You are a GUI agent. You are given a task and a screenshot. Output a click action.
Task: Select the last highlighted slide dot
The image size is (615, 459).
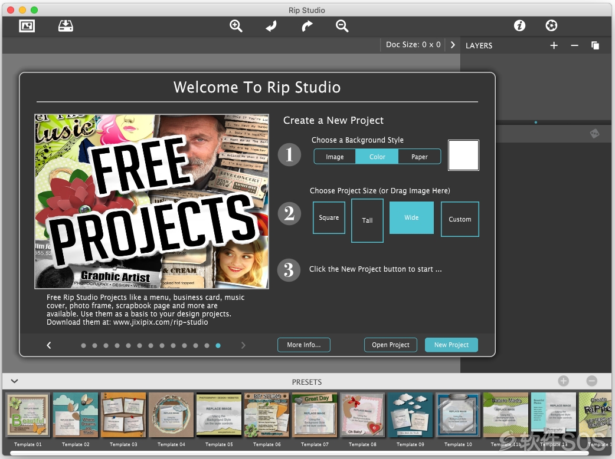pyautogui.click(x=218, y=345)
